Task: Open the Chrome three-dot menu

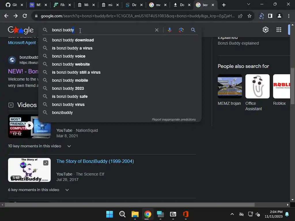Action: coord(289,16)
